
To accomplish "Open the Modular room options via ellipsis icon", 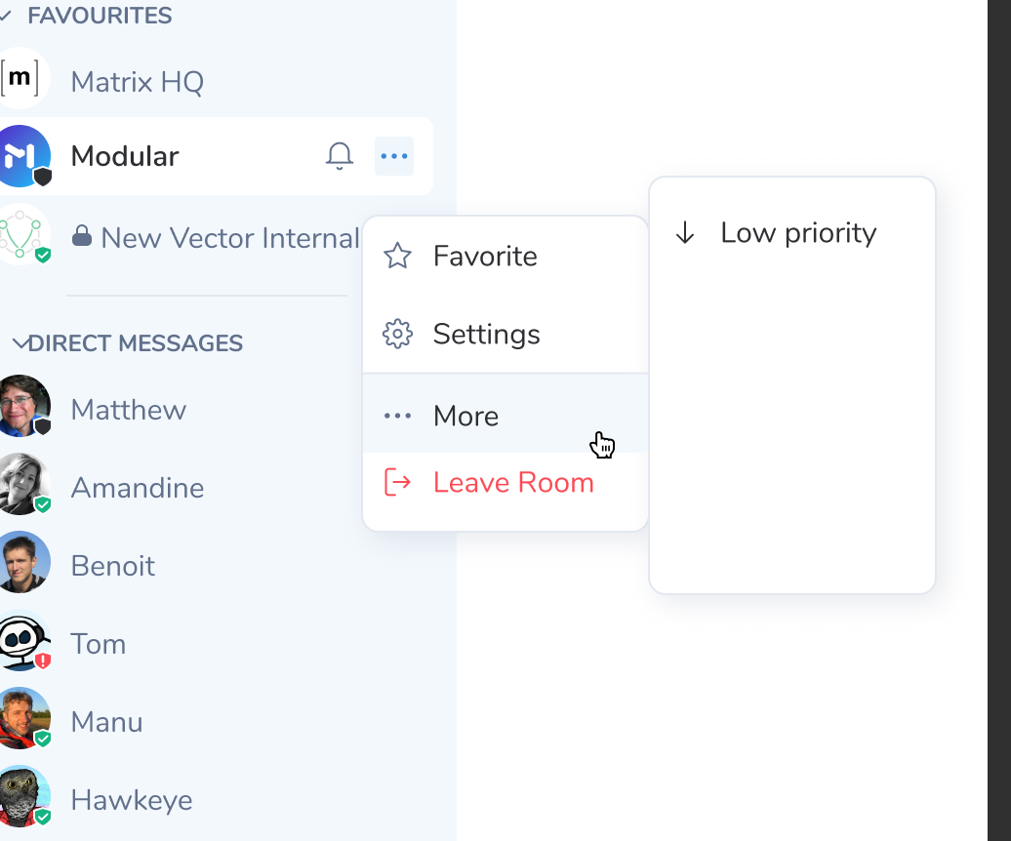I will 393,155.
